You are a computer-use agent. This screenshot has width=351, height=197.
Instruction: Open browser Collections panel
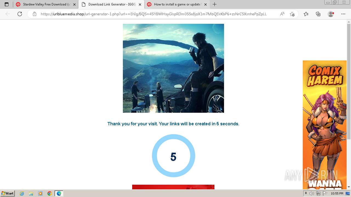click(318, 14)
